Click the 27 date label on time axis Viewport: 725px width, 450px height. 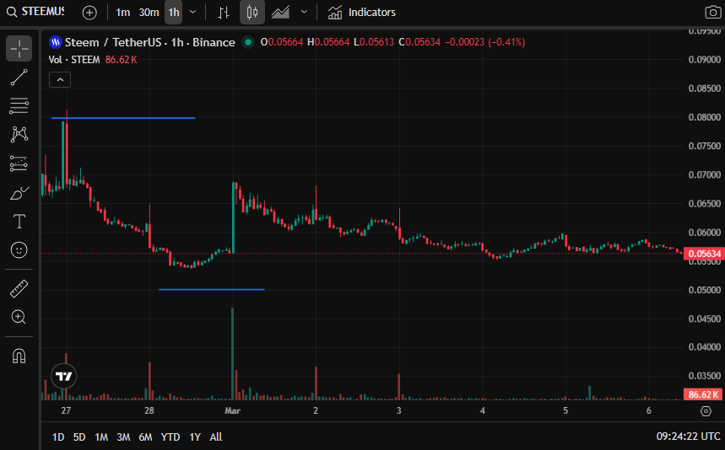click(x=66, y=410)
